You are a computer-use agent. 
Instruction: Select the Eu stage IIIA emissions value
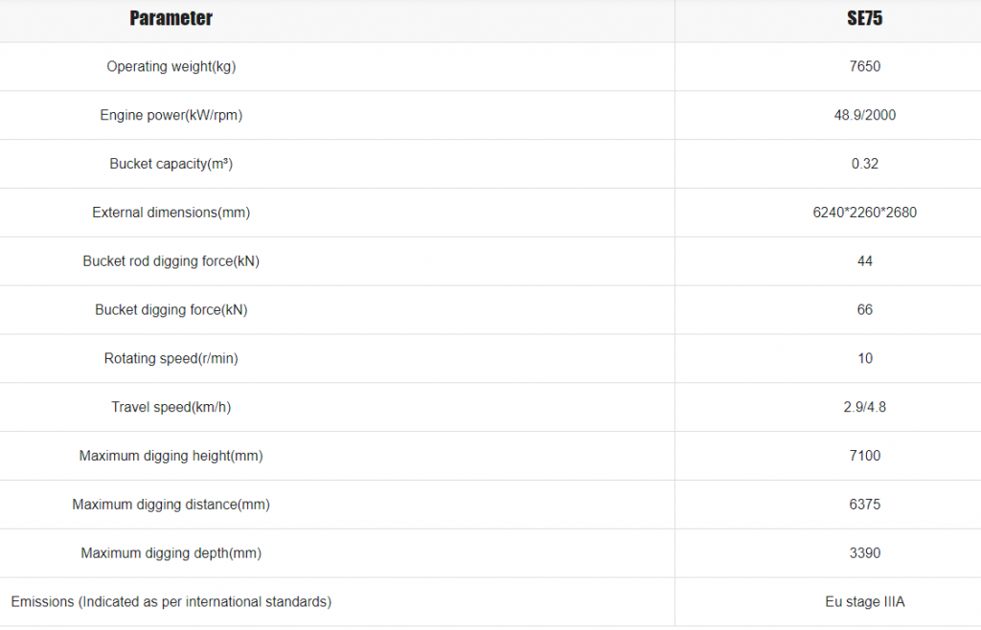pos(865,602)
